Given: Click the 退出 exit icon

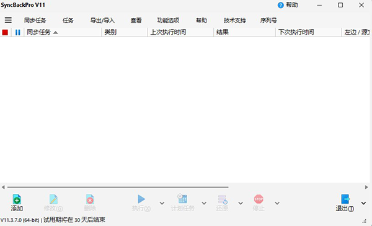Looking at the screenshot, I should [x=345, y=199].
